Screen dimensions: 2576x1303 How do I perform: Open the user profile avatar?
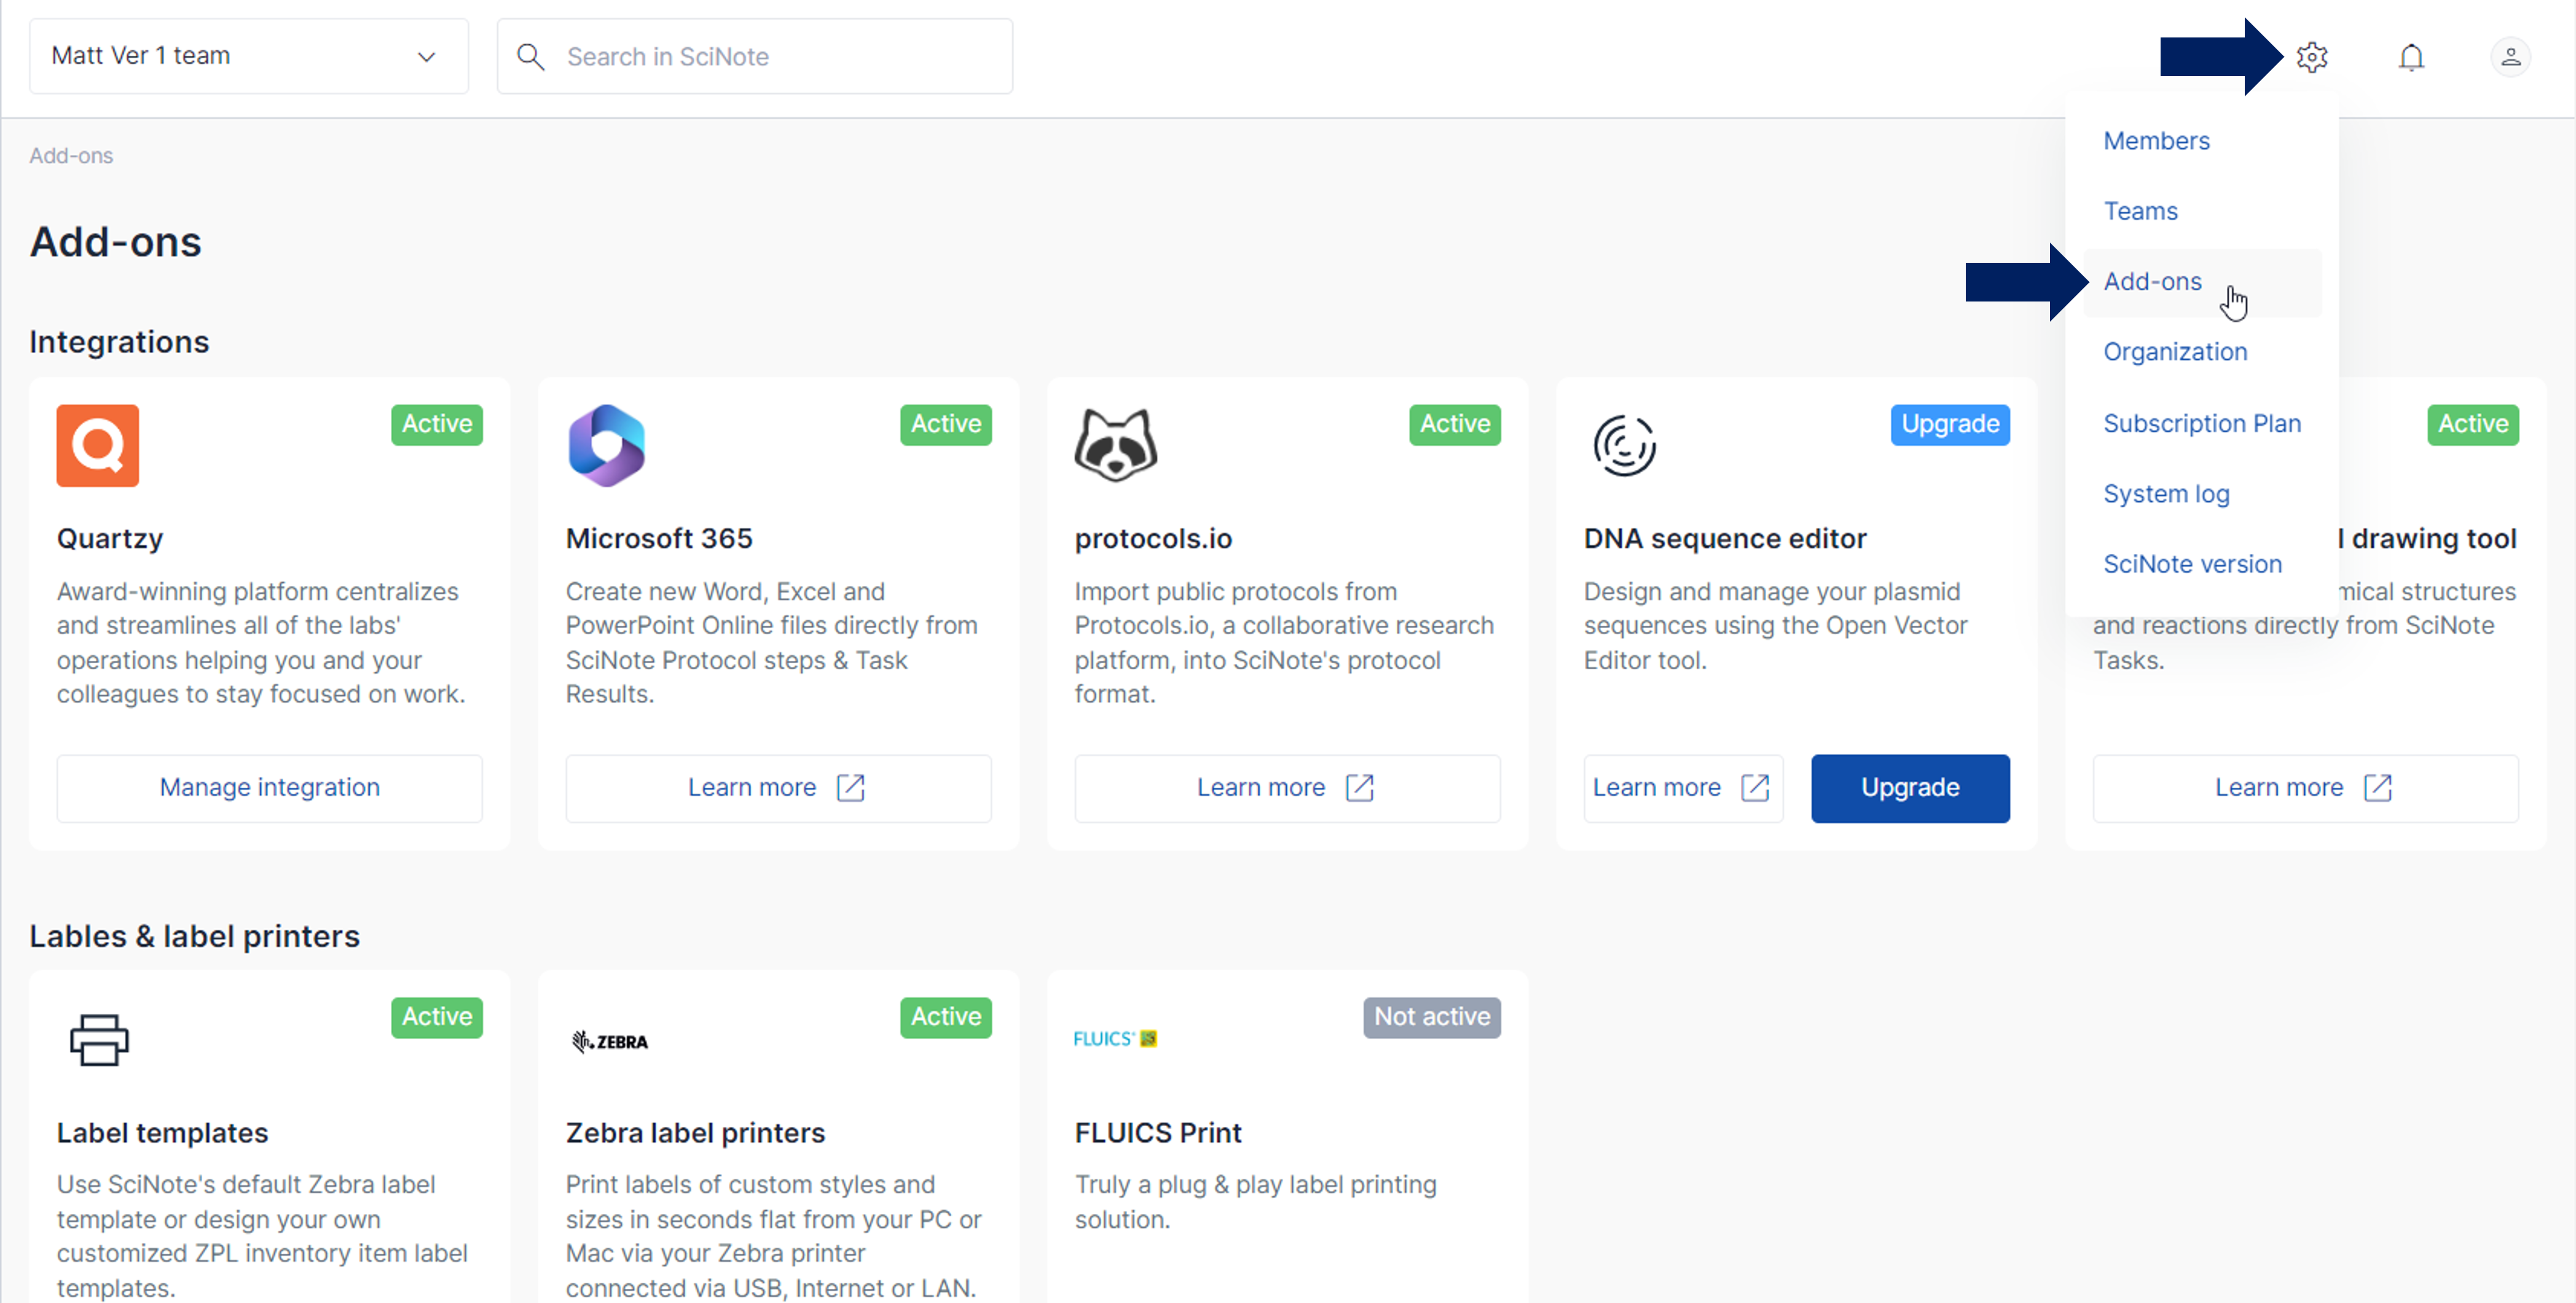(x=2510, y=57)
